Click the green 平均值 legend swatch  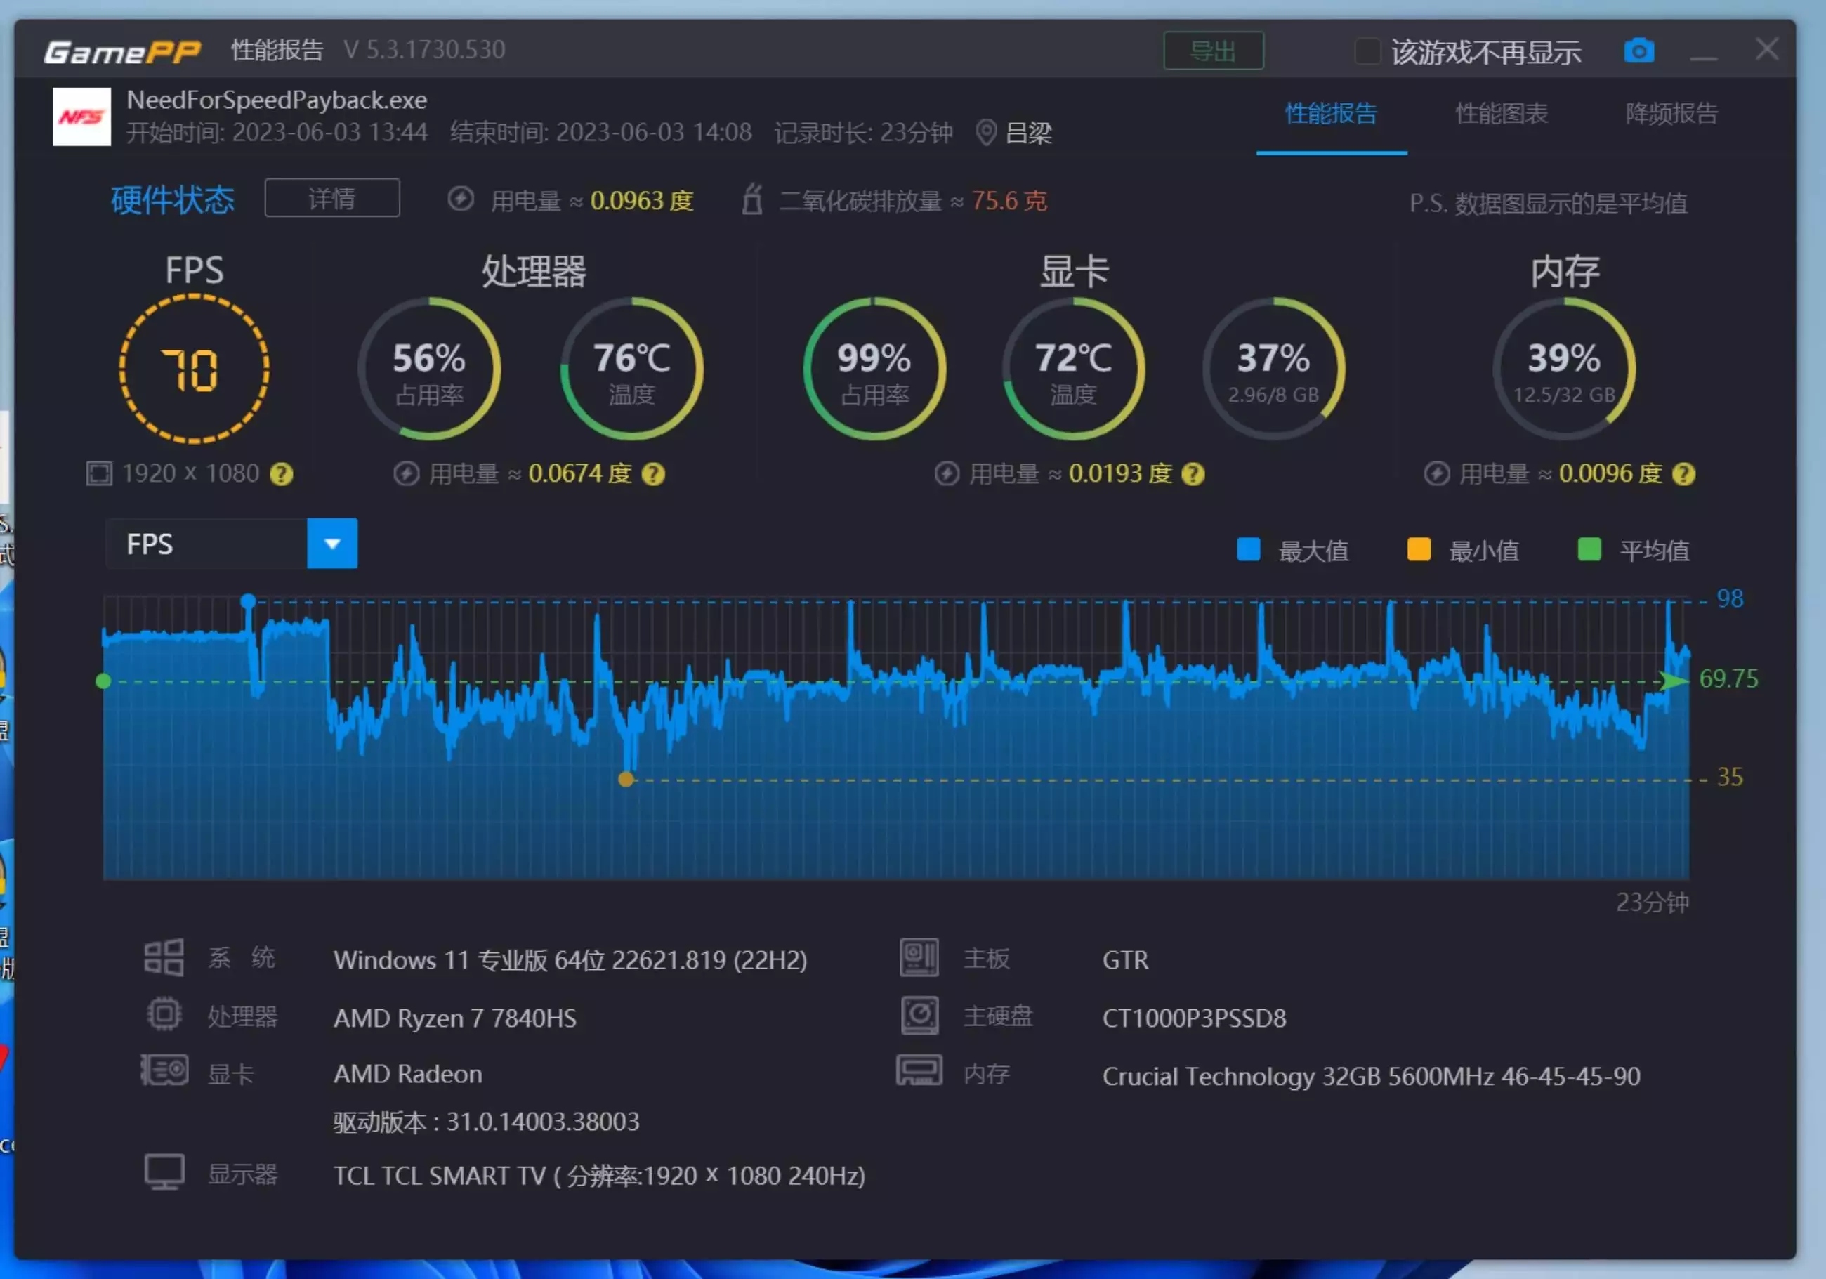(1589, 550)
